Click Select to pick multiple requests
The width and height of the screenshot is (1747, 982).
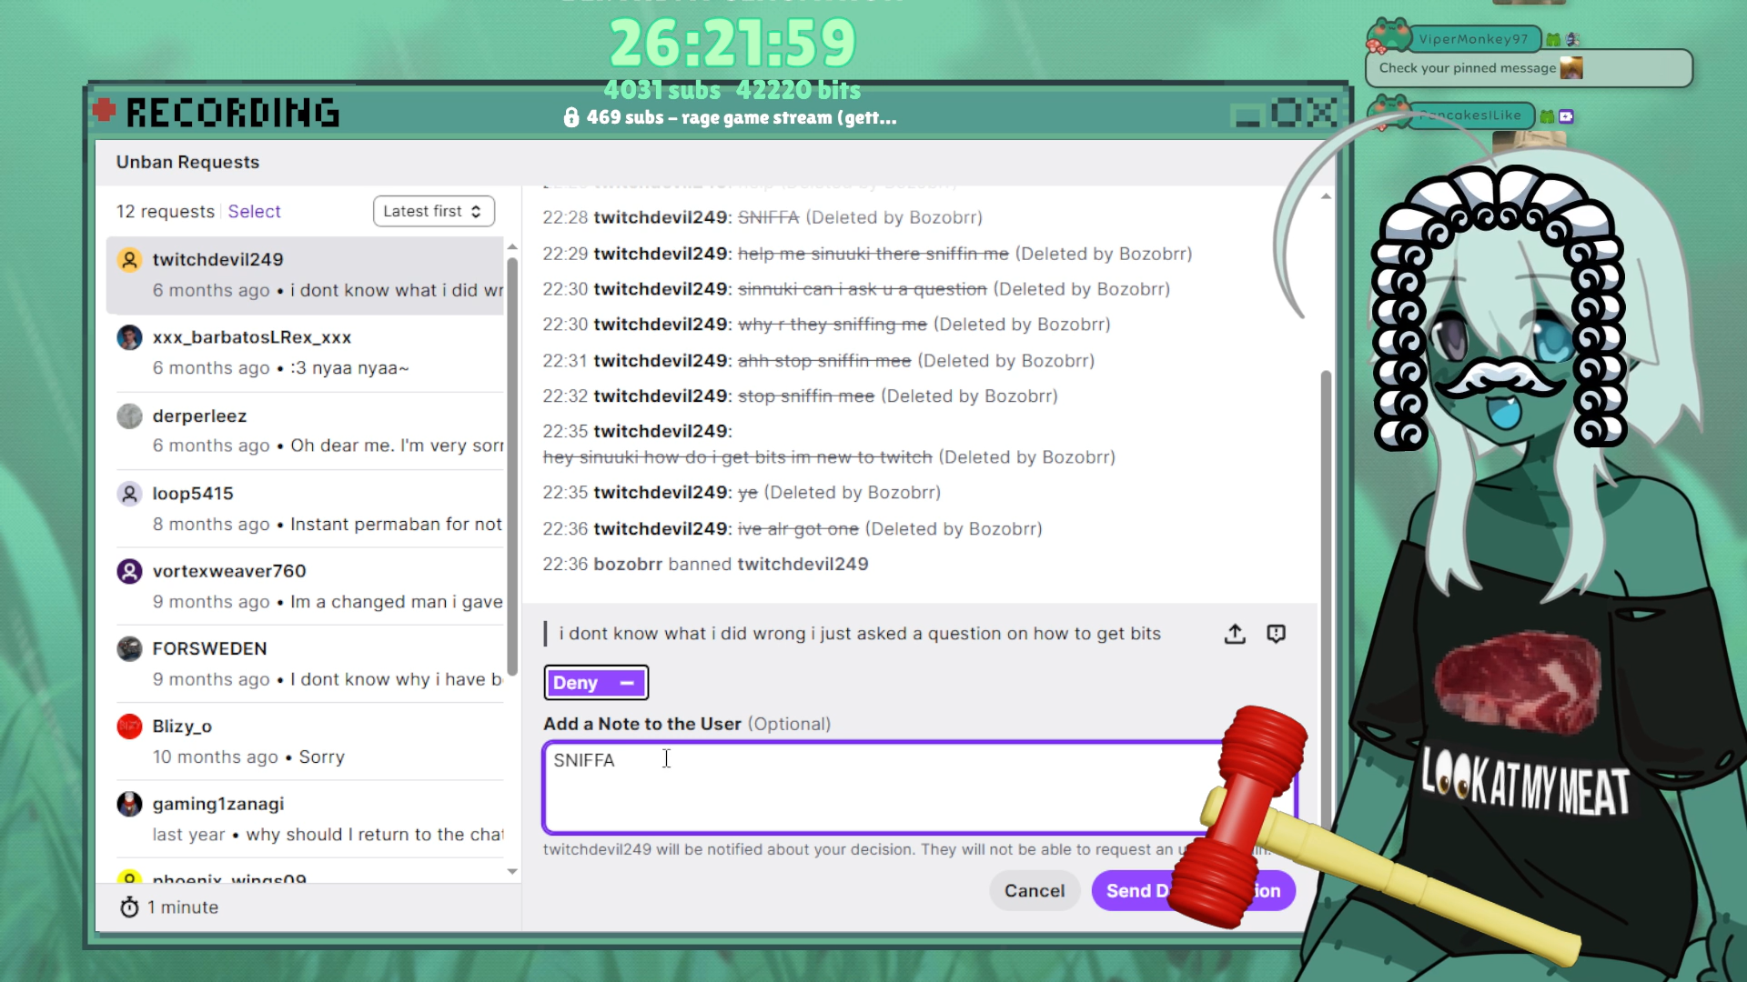(x=254, y=211)
